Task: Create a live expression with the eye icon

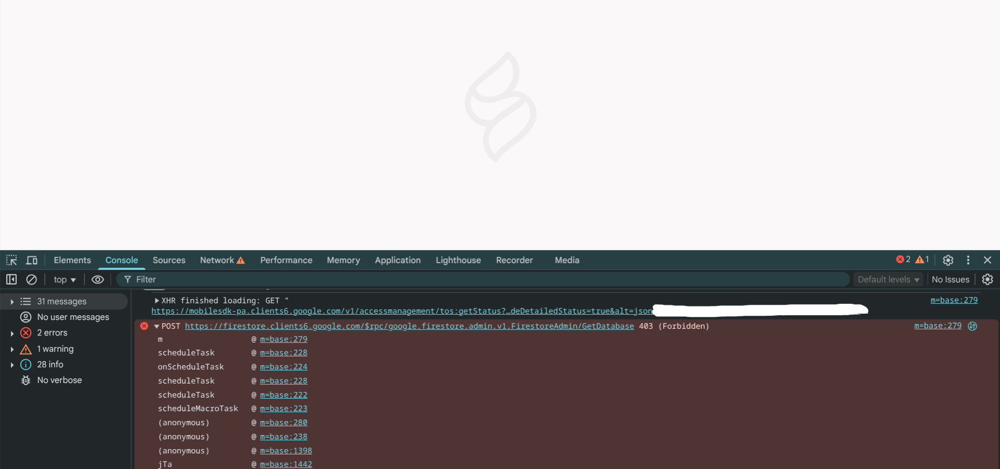Action: point(97,279)
